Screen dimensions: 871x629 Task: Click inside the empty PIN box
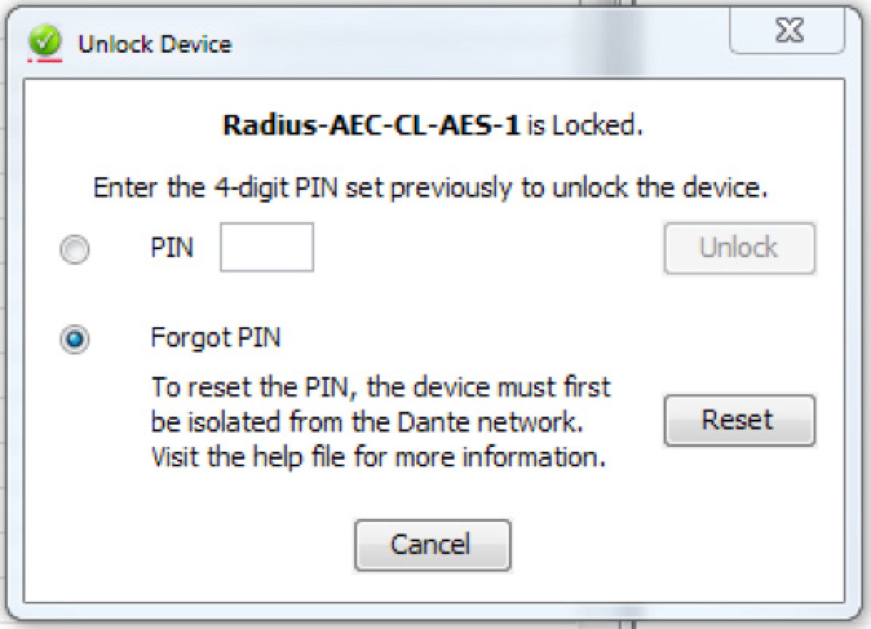(x=267, y=247)
